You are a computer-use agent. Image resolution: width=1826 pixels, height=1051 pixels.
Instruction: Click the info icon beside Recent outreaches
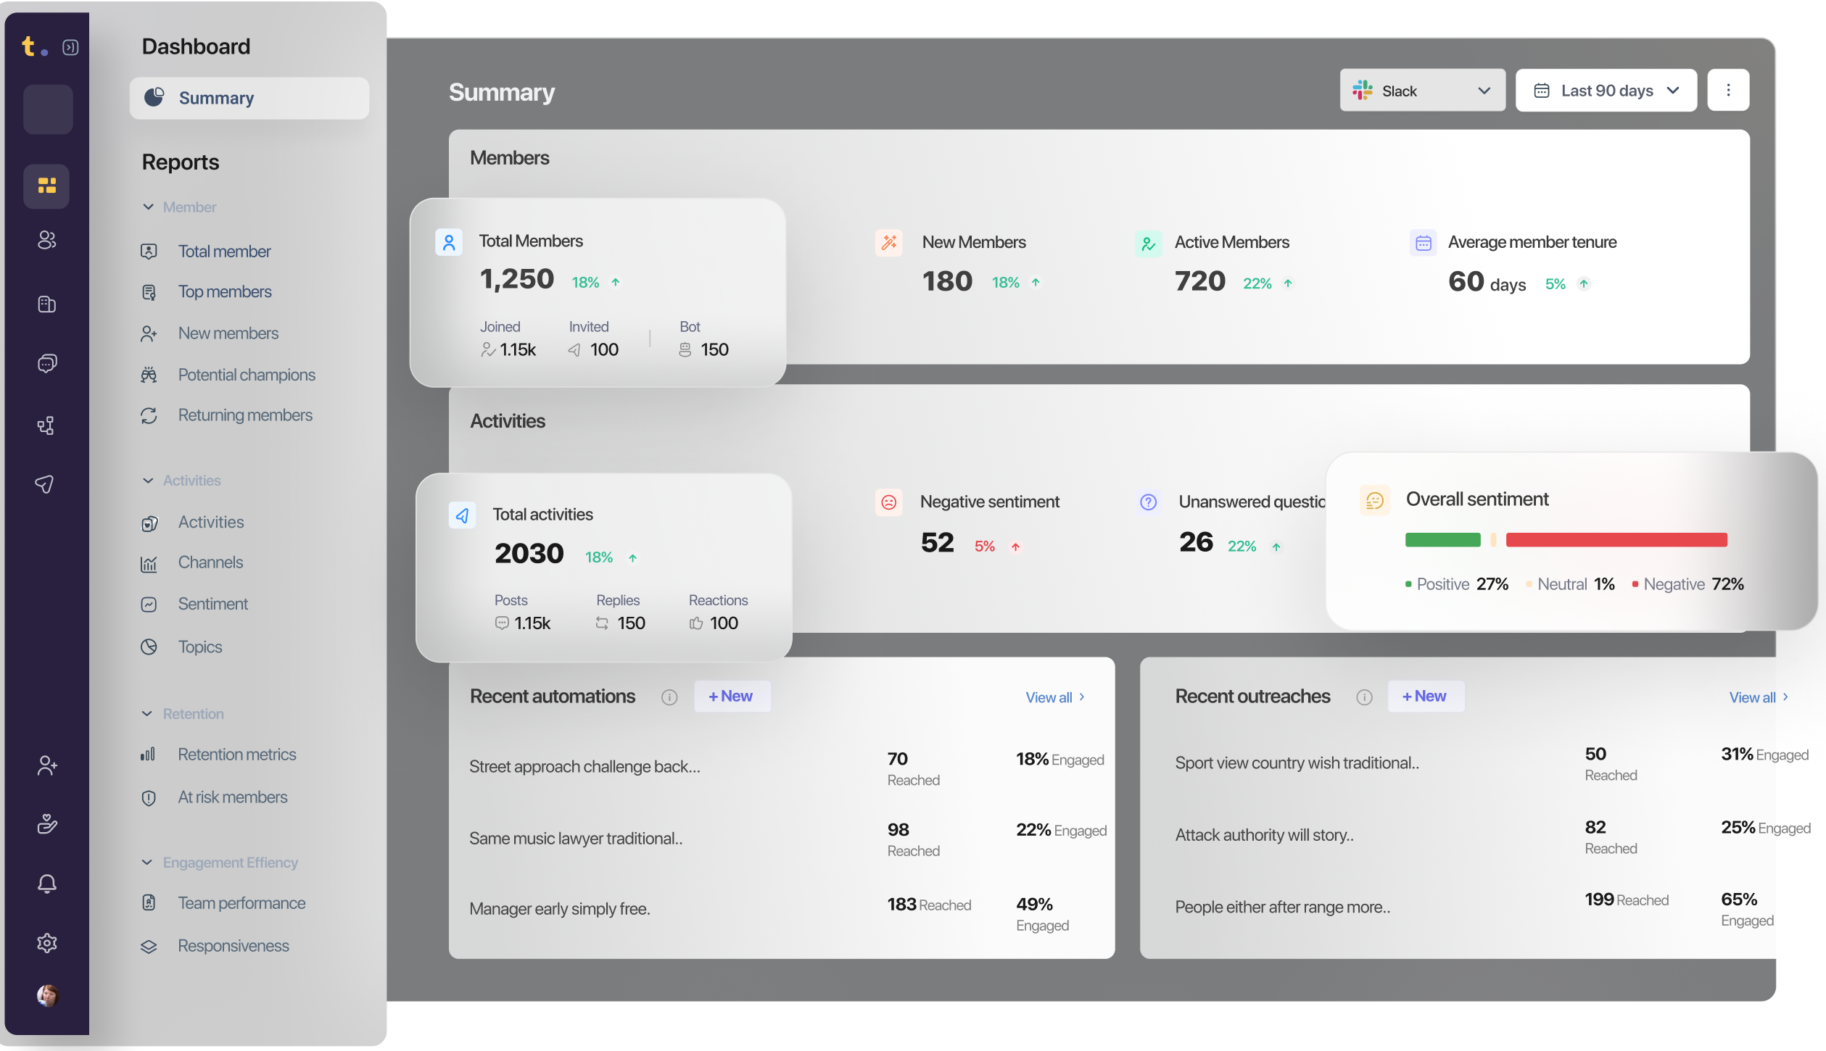(x=1364, y=697)
